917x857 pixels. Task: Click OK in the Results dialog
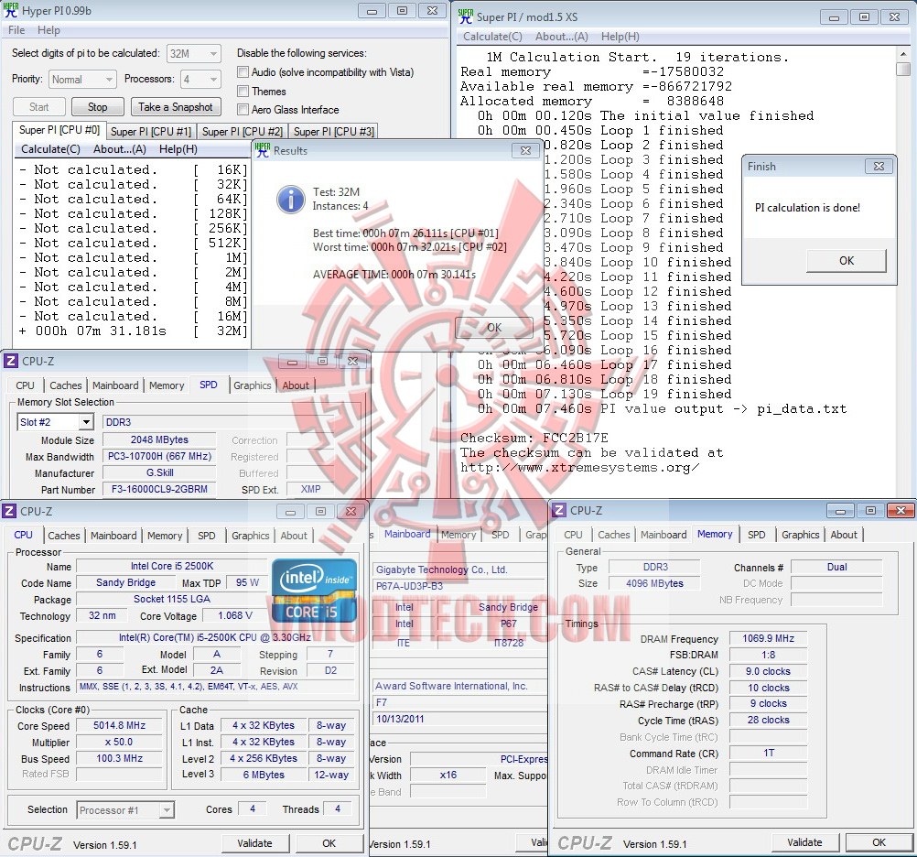pos(494,328)
